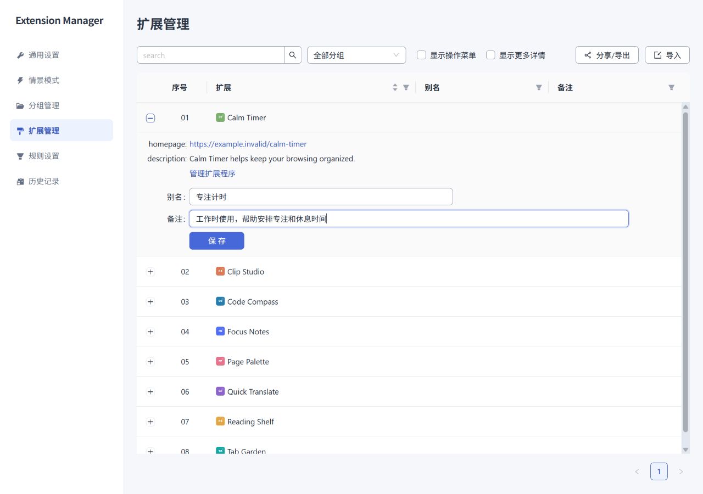Enable the 显示更多详情 checkbox

pyautogui.click(x=491, y=55)
